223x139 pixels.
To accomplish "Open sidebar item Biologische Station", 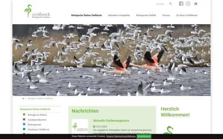I will click(37, 115).
